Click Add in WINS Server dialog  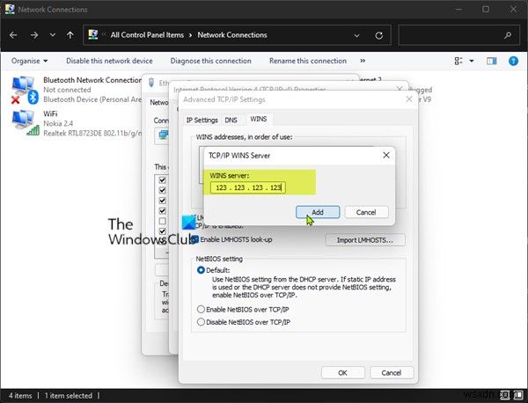tap(318, 212)
